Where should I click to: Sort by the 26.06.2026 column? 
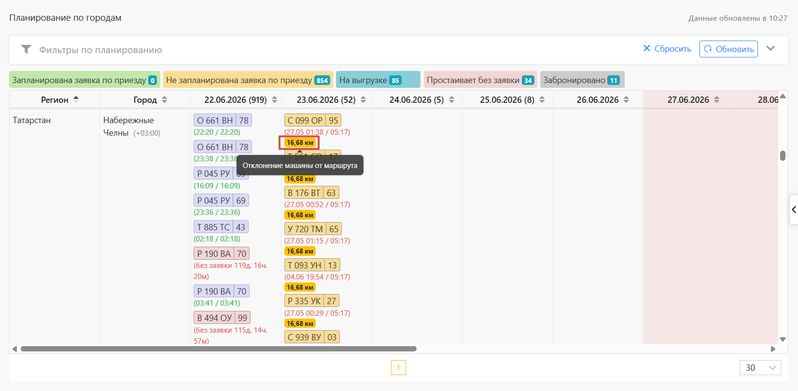[x=626, y=99]
